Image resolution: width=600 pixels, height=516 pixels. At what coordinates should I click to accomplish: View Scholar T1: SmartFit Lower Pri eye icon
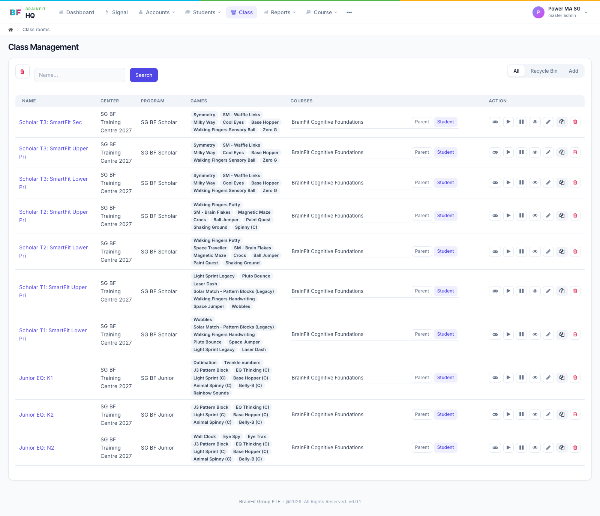535,334
